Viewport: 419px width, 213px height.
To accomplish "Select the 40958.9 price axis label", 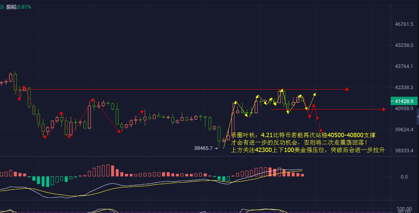I will (404, 109).
